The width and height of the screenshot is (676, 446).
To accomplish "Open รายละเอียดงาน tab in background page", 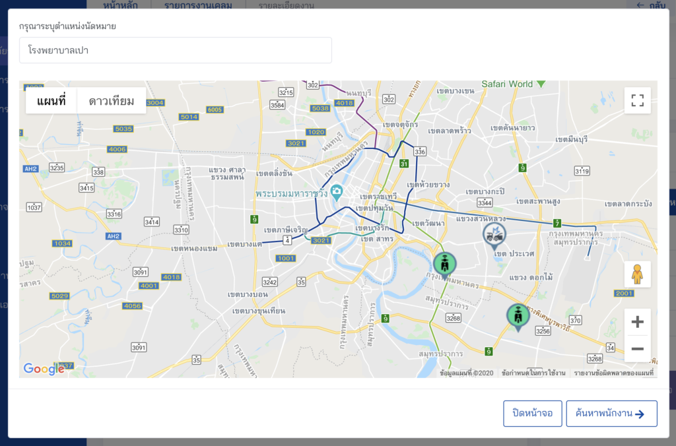I will click(x=287, y=5).
